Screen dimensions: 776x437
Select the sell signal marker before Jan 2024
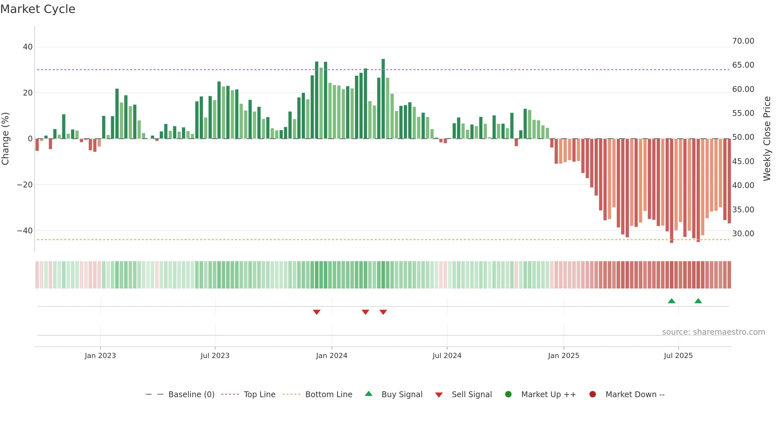[317, 312]
